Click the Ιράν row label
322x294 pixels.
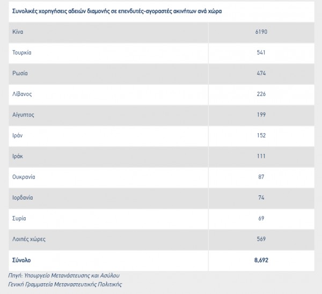pyautogui.click(x=17, y=135)
